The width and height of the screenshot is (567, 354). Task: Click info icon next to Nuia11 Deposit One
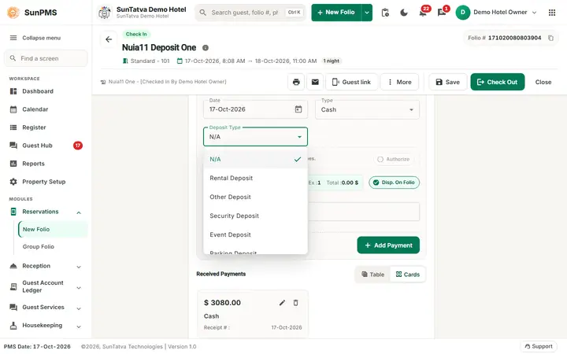tap(206, 48)
